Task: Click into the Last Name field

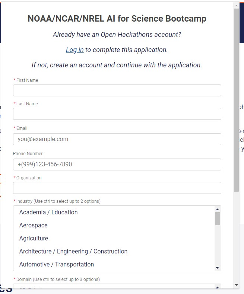Action: [117, 114]
